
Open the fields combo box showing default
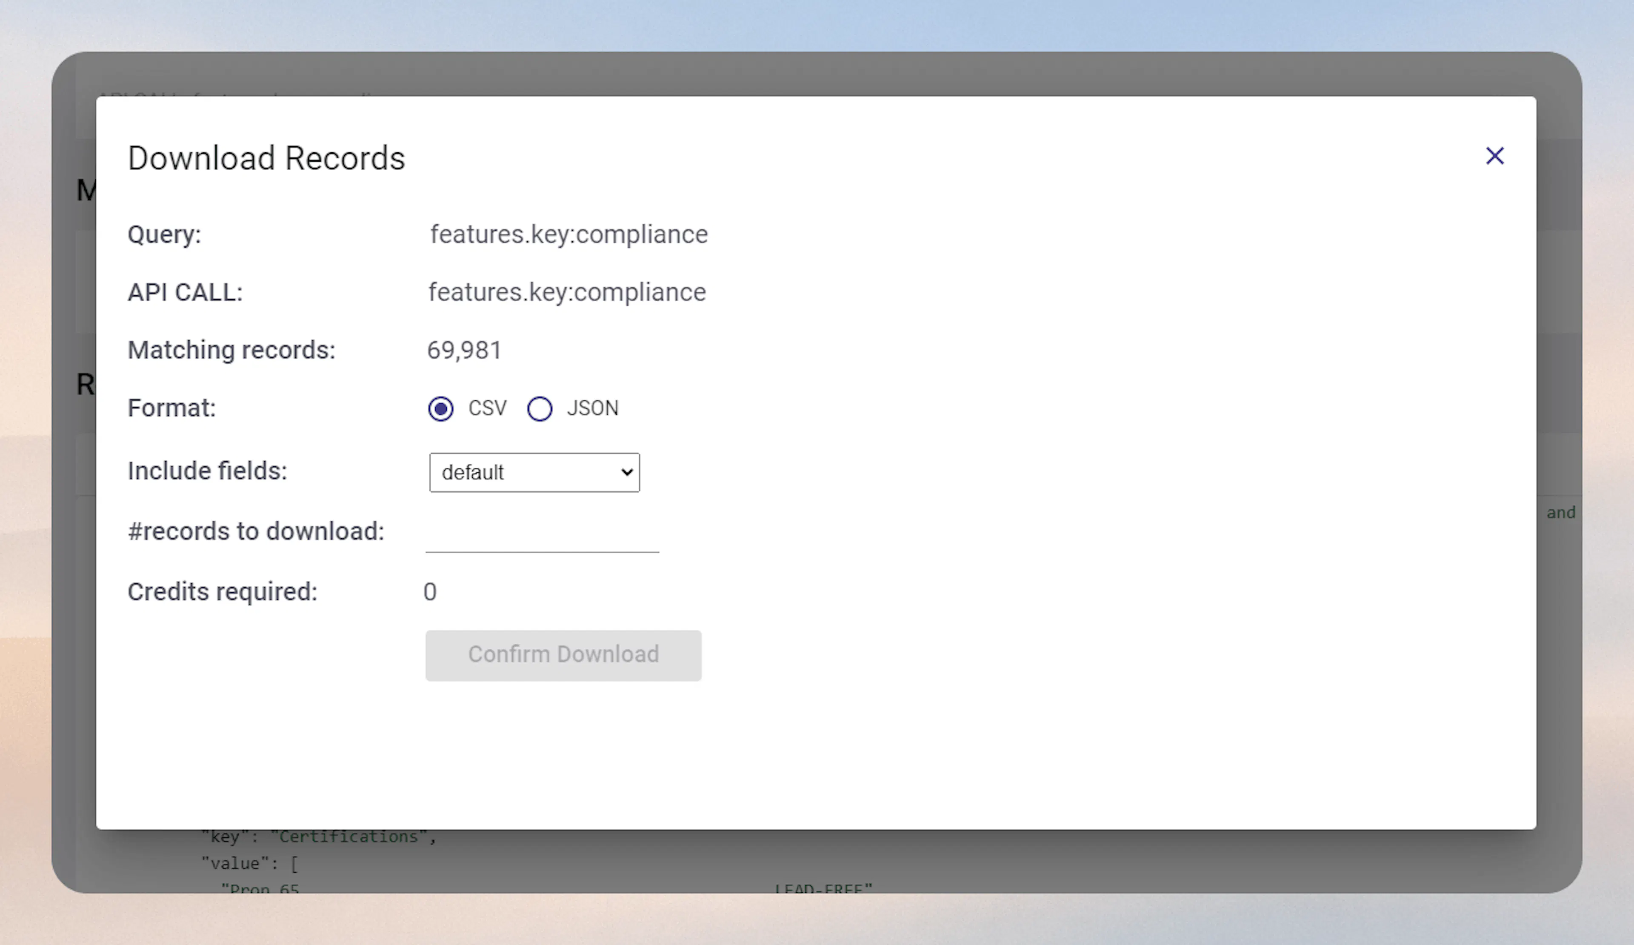coord(534,472)
